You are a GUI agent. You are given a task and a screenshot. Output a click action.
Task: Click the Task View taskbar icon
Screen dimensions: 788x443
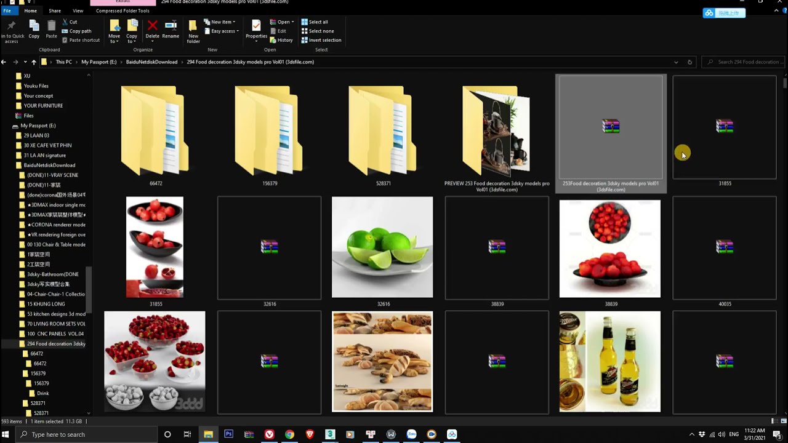tap(187, 434)
